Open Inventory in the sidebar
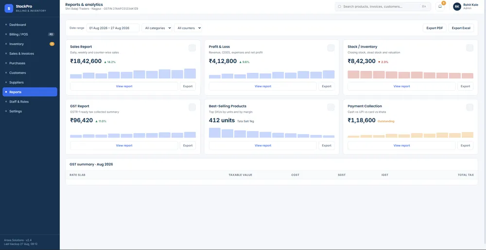 pyautogui.click(x=30, y=44)
